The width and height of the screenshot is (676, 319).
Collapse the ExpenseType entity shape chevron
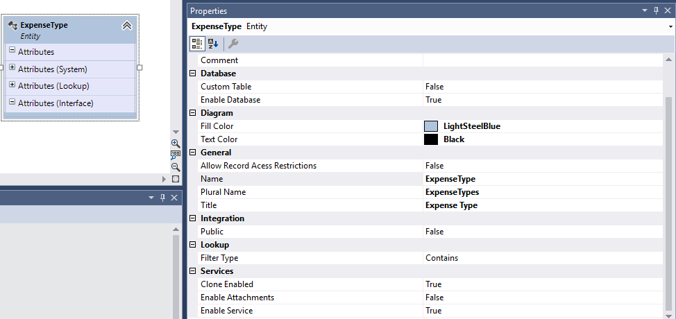point(127,26)
